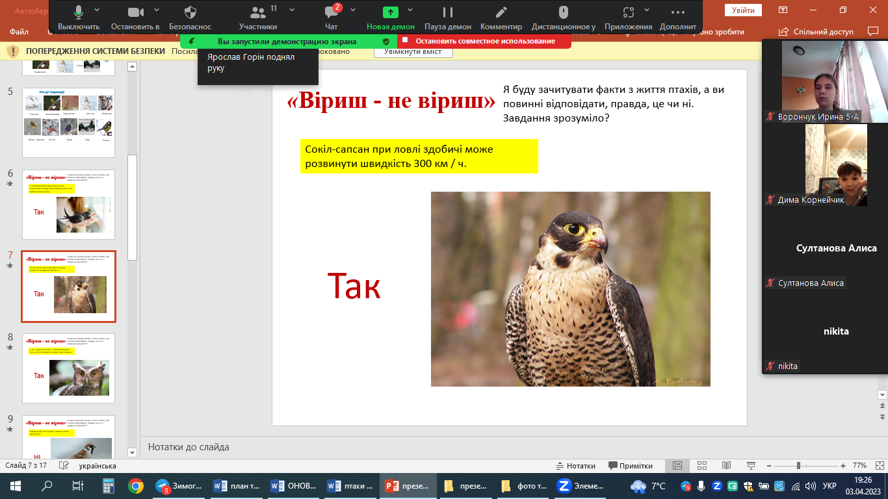Click the red Так answer on slide

354,286
